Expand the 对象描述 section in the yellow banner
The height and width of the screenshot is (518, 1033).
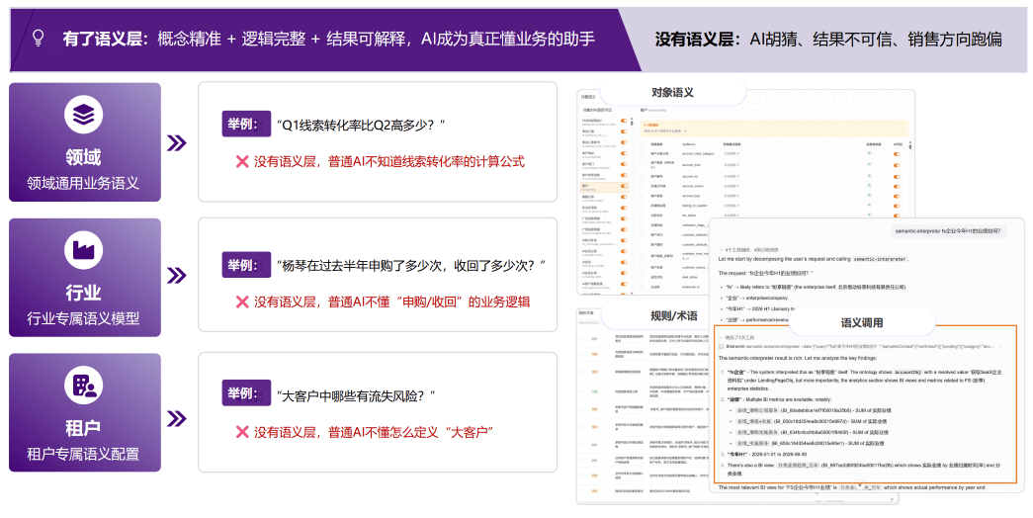click(x=650, y=126)
